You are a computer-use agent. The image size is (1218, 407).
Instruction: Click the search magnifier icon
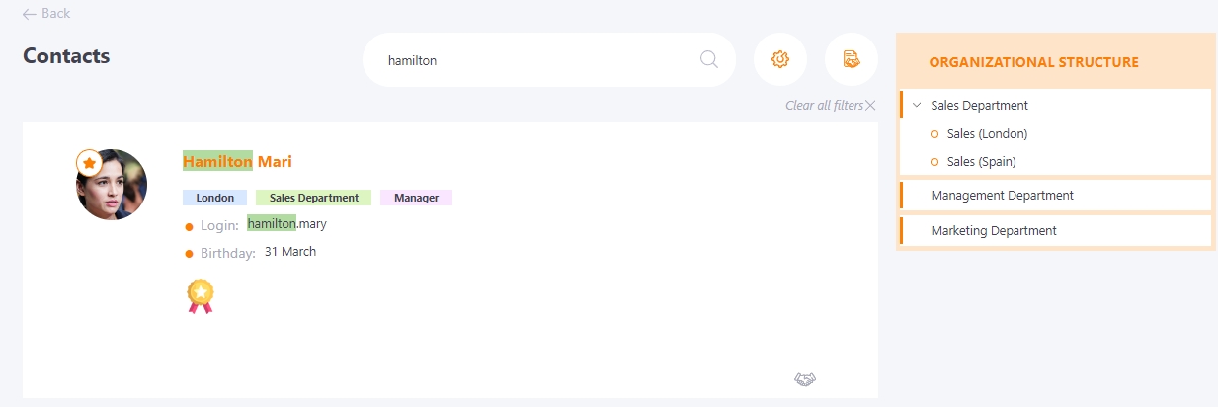pyautogui.click(x=708, y=59)
